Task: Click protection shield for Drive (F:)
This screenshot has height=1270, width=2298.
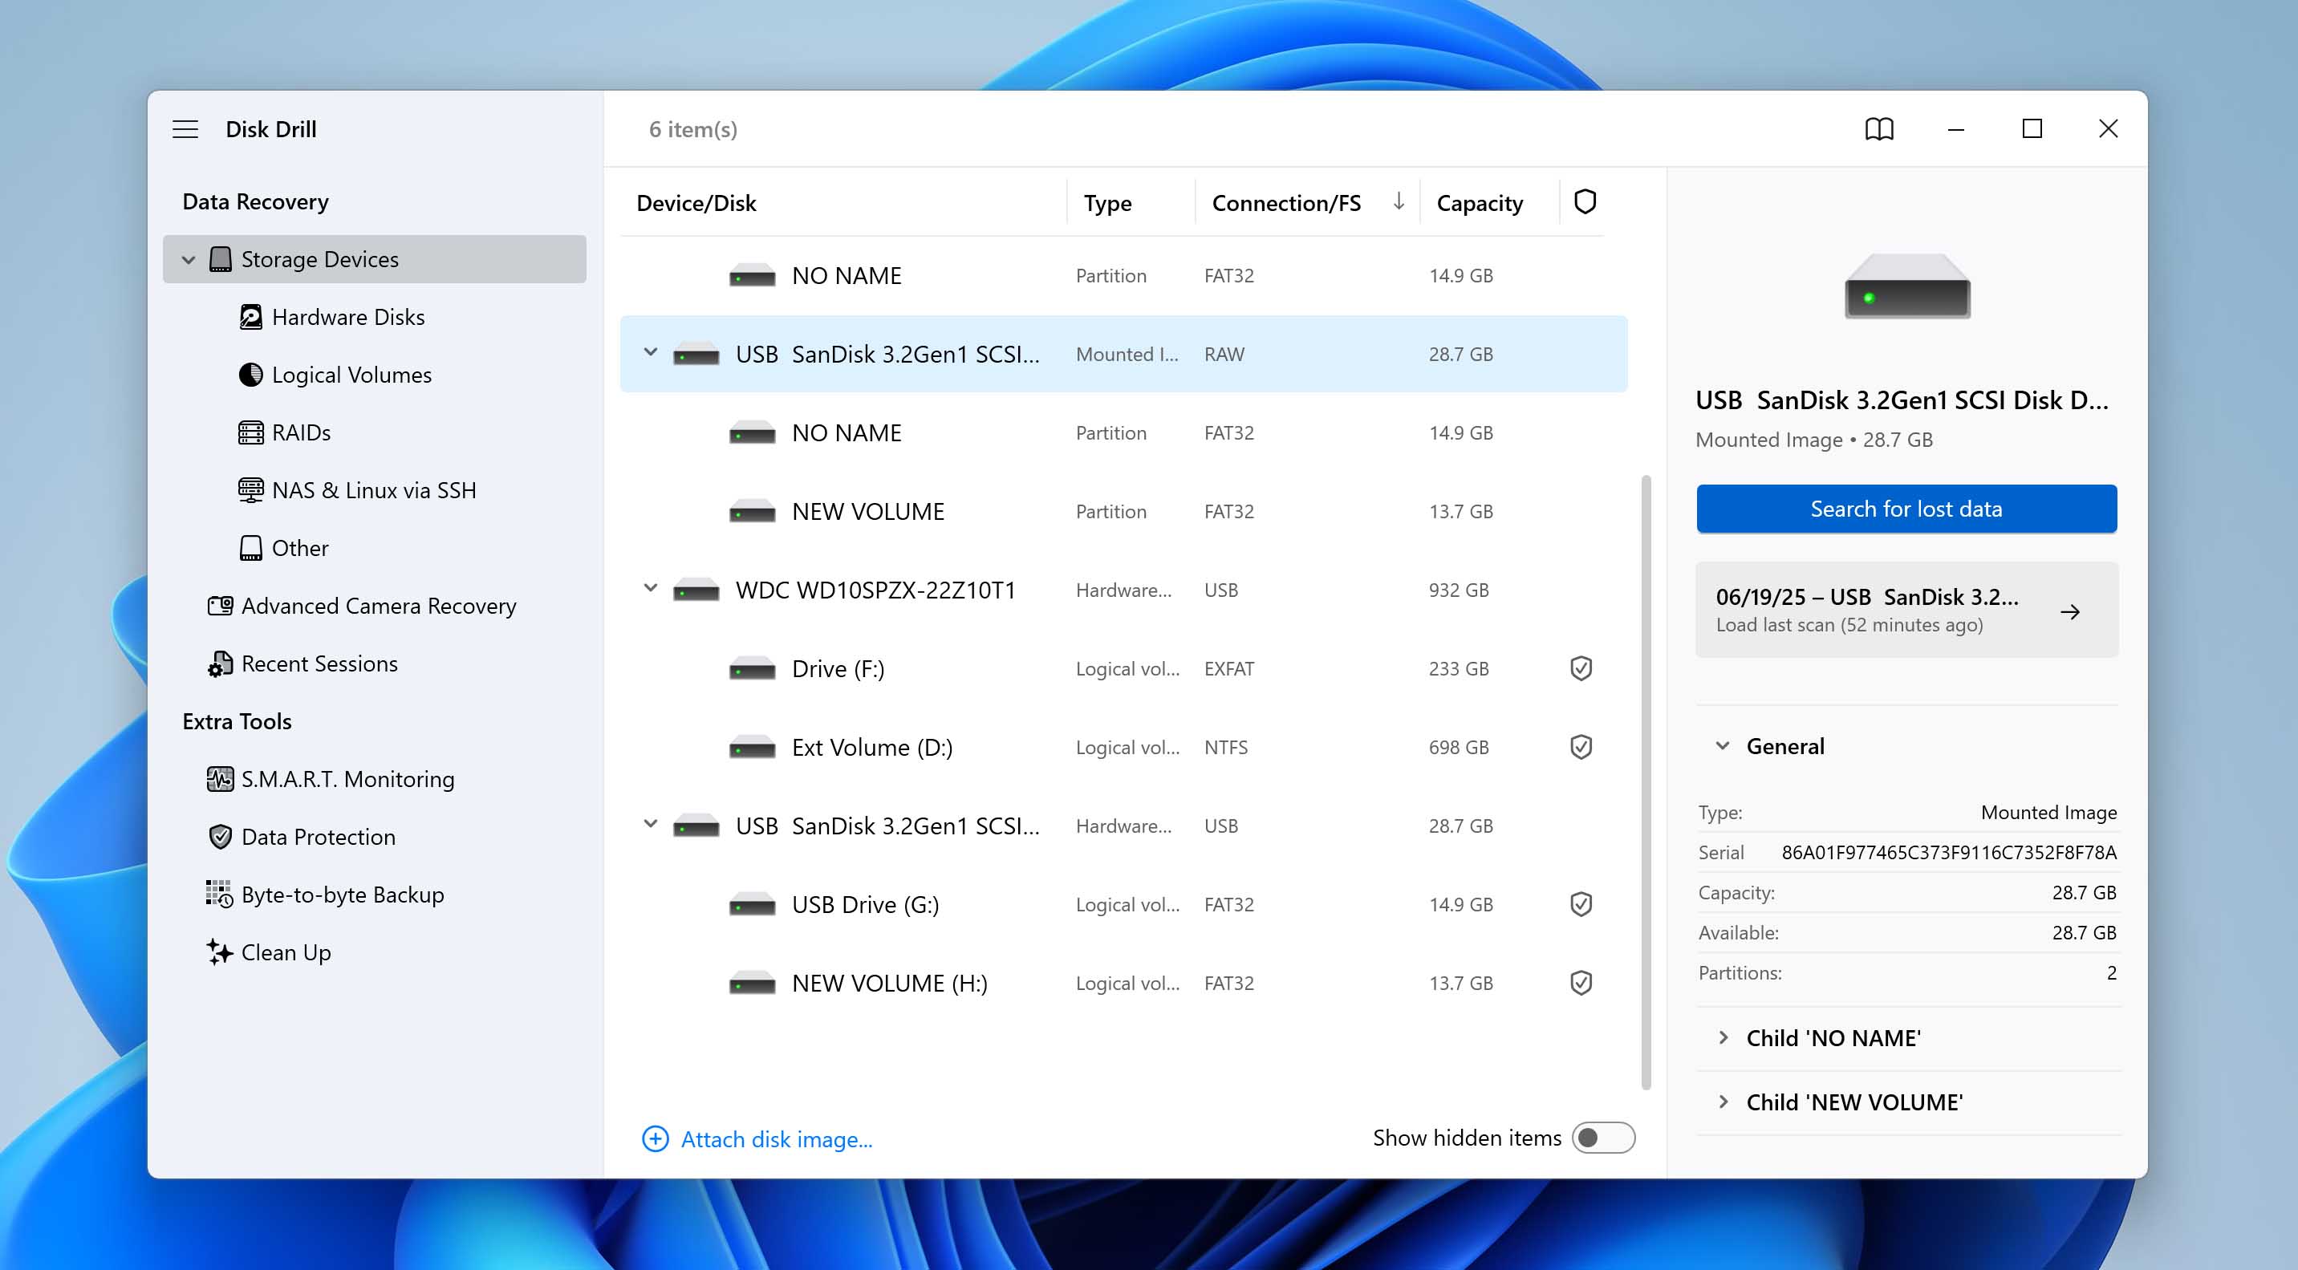Action: [x=1581, y=668]
